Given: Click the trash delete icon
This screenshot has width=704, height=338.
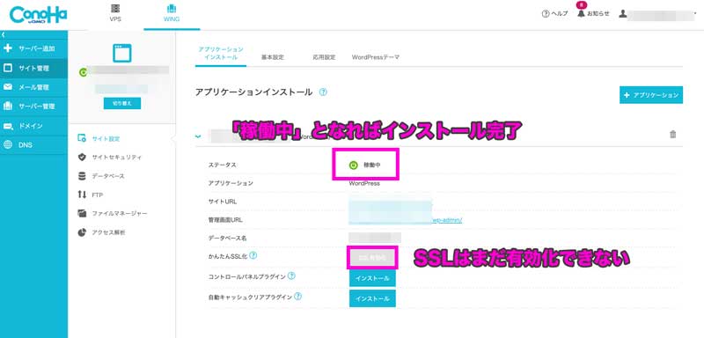Looking at the screenshot, I should pos(672,134).
